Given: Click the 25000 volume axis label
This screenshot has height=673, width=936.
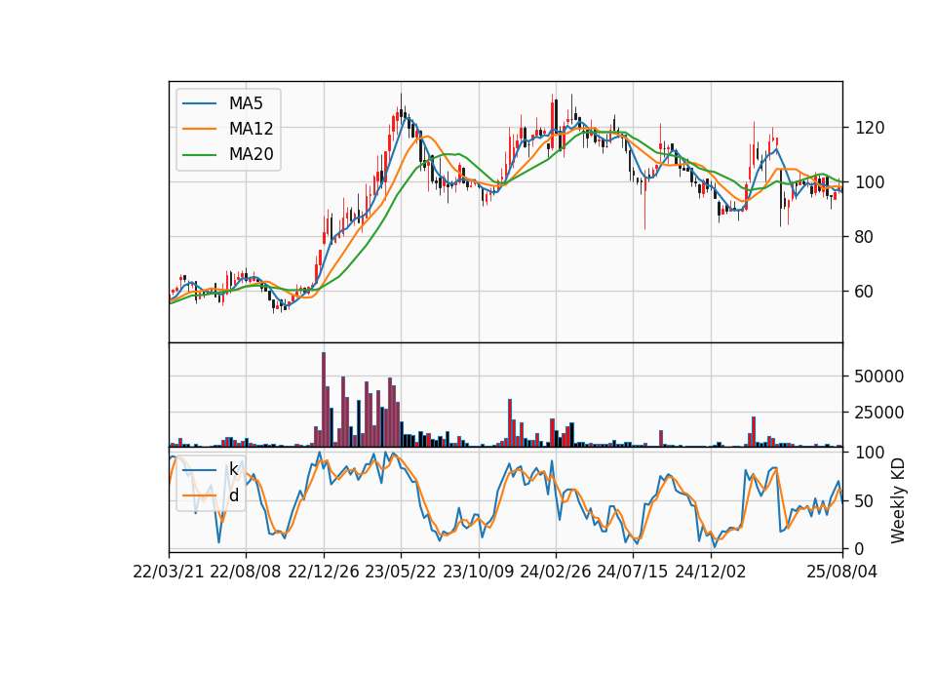Looking at the screenshot, I should tap(879, 412).
